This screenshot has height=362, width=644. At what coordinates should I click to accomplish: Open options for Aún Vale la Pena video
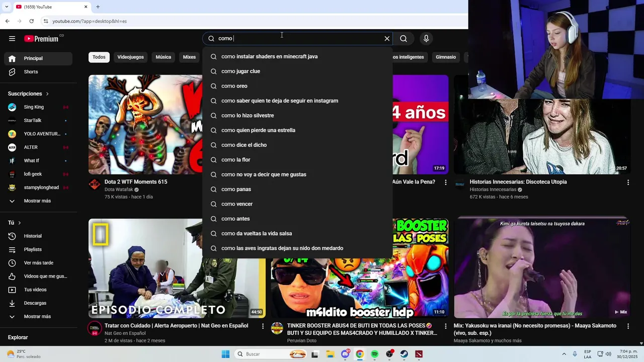445,183
